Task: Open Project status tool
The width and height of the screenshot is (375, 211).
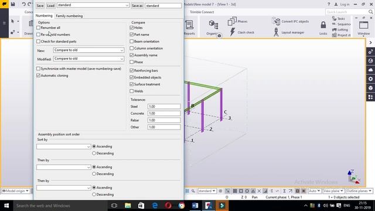Action: (341, 35)
